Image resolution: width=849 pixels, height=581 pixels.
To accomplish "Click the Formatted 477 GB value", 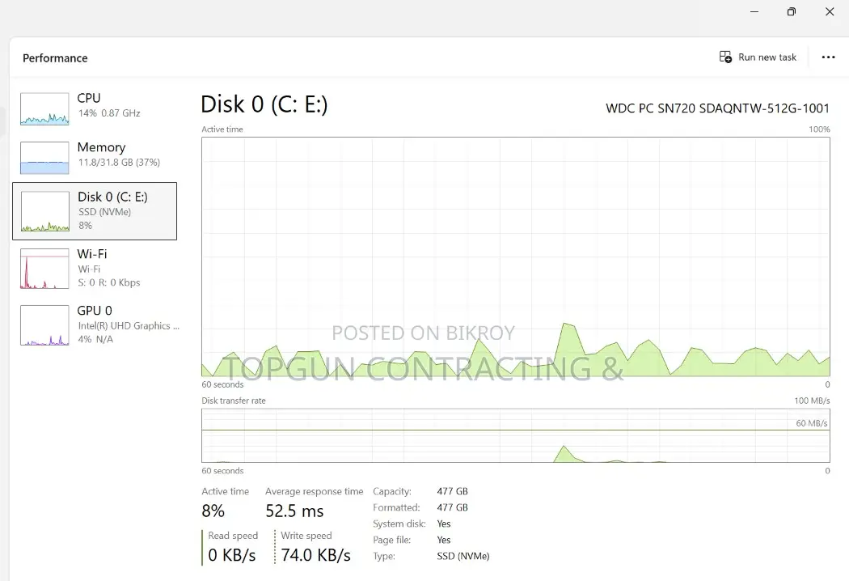I will point(452,508).
